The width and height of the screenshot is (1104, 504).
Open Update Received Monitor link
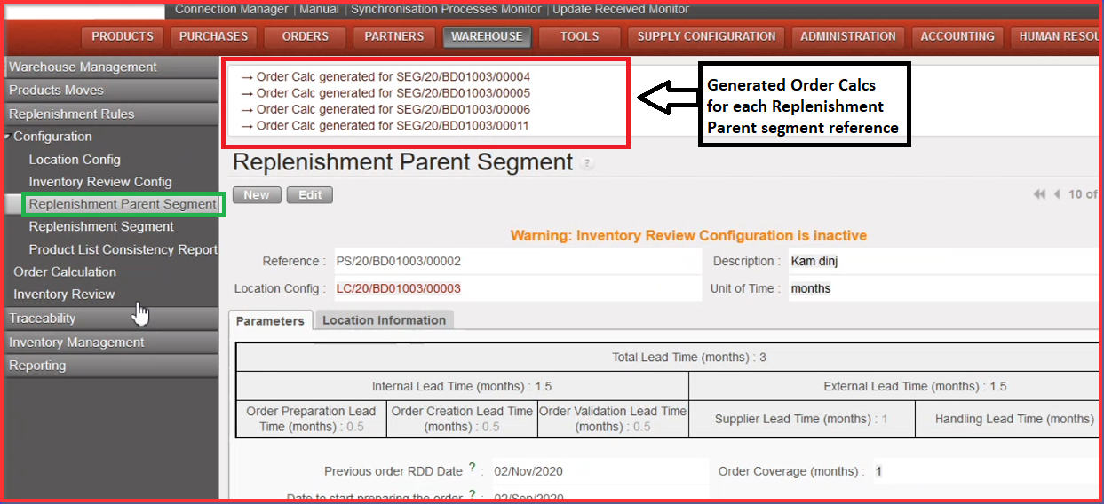point(620,9)
